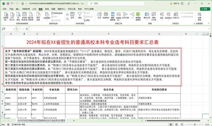Expand the 组合 dropdown arrow
This screenshot has height=126, width=212.
coord(162,20)
